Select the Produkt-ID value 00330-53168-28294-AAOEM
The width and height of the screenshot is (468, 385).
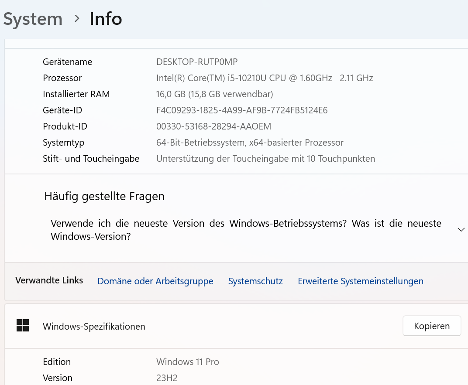click(x=214, y=126)
